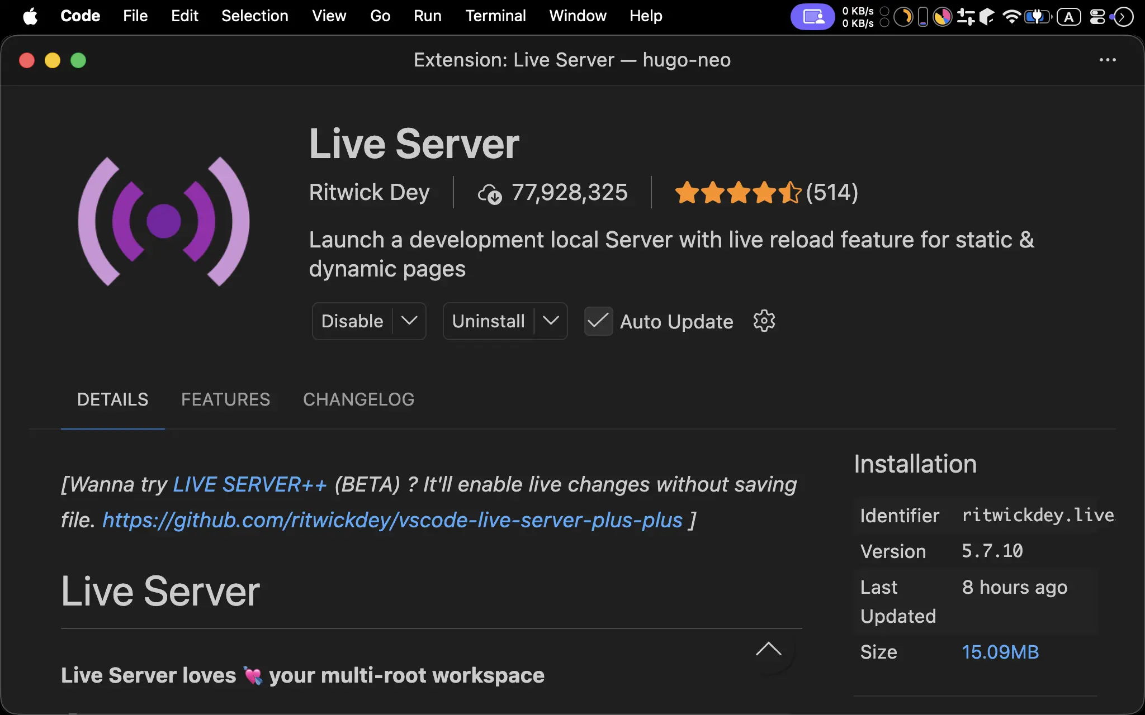The image size is (1145, 715).
Task: Click the Ritwick Dey publisher name
Action: click(x=370, y=192)
